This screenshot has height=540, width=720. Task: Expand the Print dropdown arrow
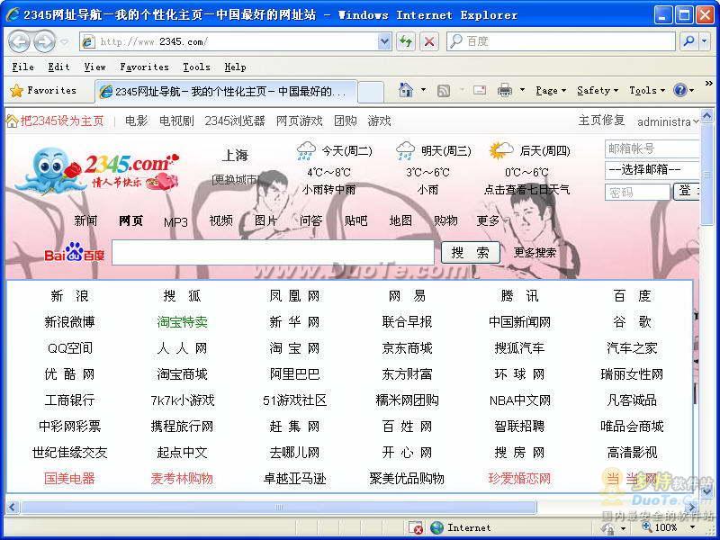coord(522,90)
